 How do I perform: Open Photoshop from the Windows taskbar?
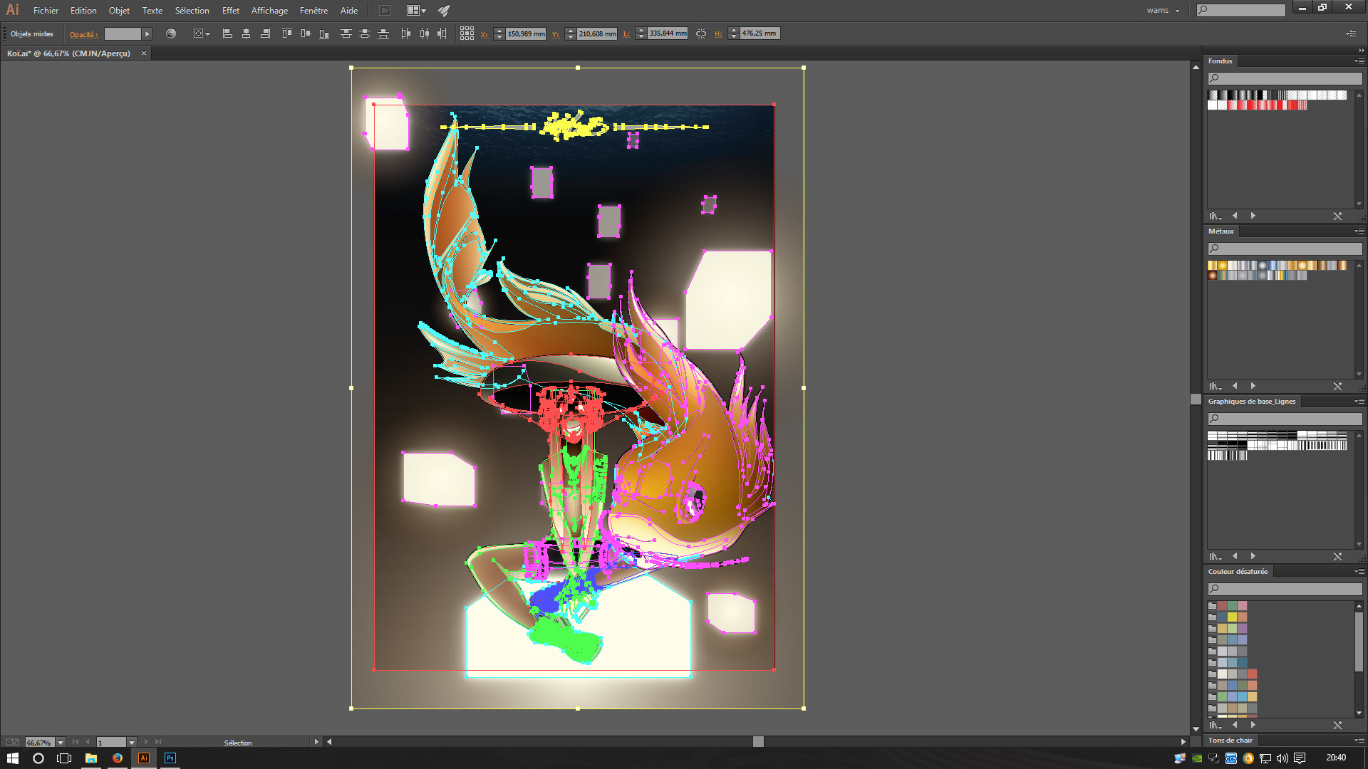click(x=170, y=758)
